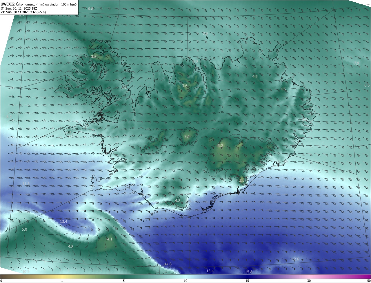Click the 6.2 value label
This screenshot has height=283, width=371.
point(69,132)
